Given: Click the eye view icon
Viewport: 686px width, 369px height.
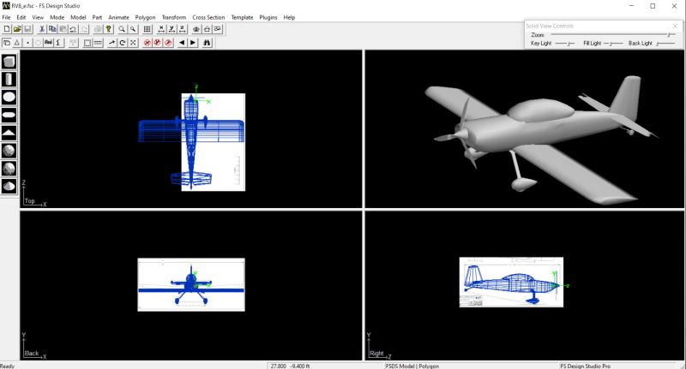Looking at the screenshot, I should pyautogui.click(x=196, y=29).
